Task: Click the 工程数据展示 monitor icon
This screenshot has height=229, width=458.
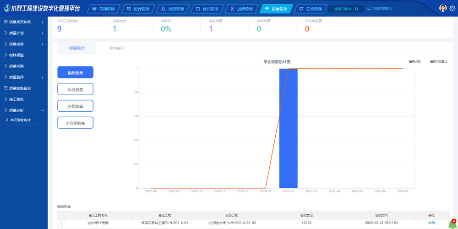Action: point(369,9)
